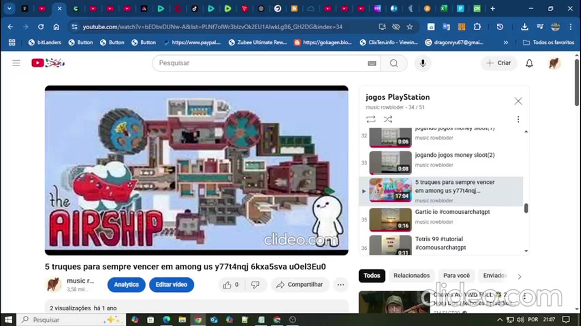This screenshot has height=326, width=581.
Task: Open the browser home page
Action: pos(56,27)
